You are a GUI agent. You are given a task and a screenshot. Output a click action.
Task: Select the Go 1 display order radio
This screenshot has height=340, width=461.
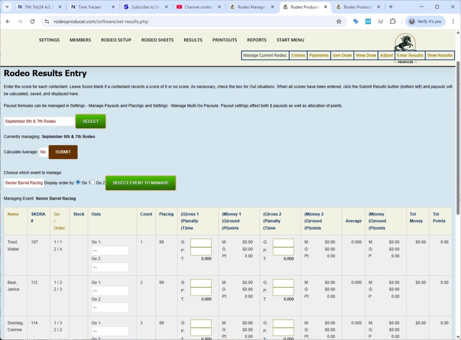click(x=77, y=182)
